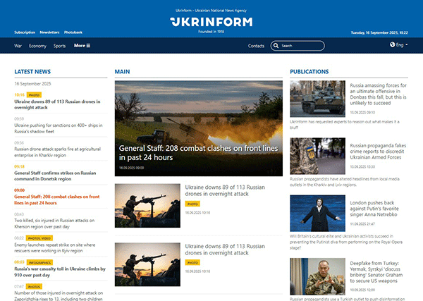Open London pushes back Netrebko article
Screen dimensions: 423x301
tap(374, 209)
